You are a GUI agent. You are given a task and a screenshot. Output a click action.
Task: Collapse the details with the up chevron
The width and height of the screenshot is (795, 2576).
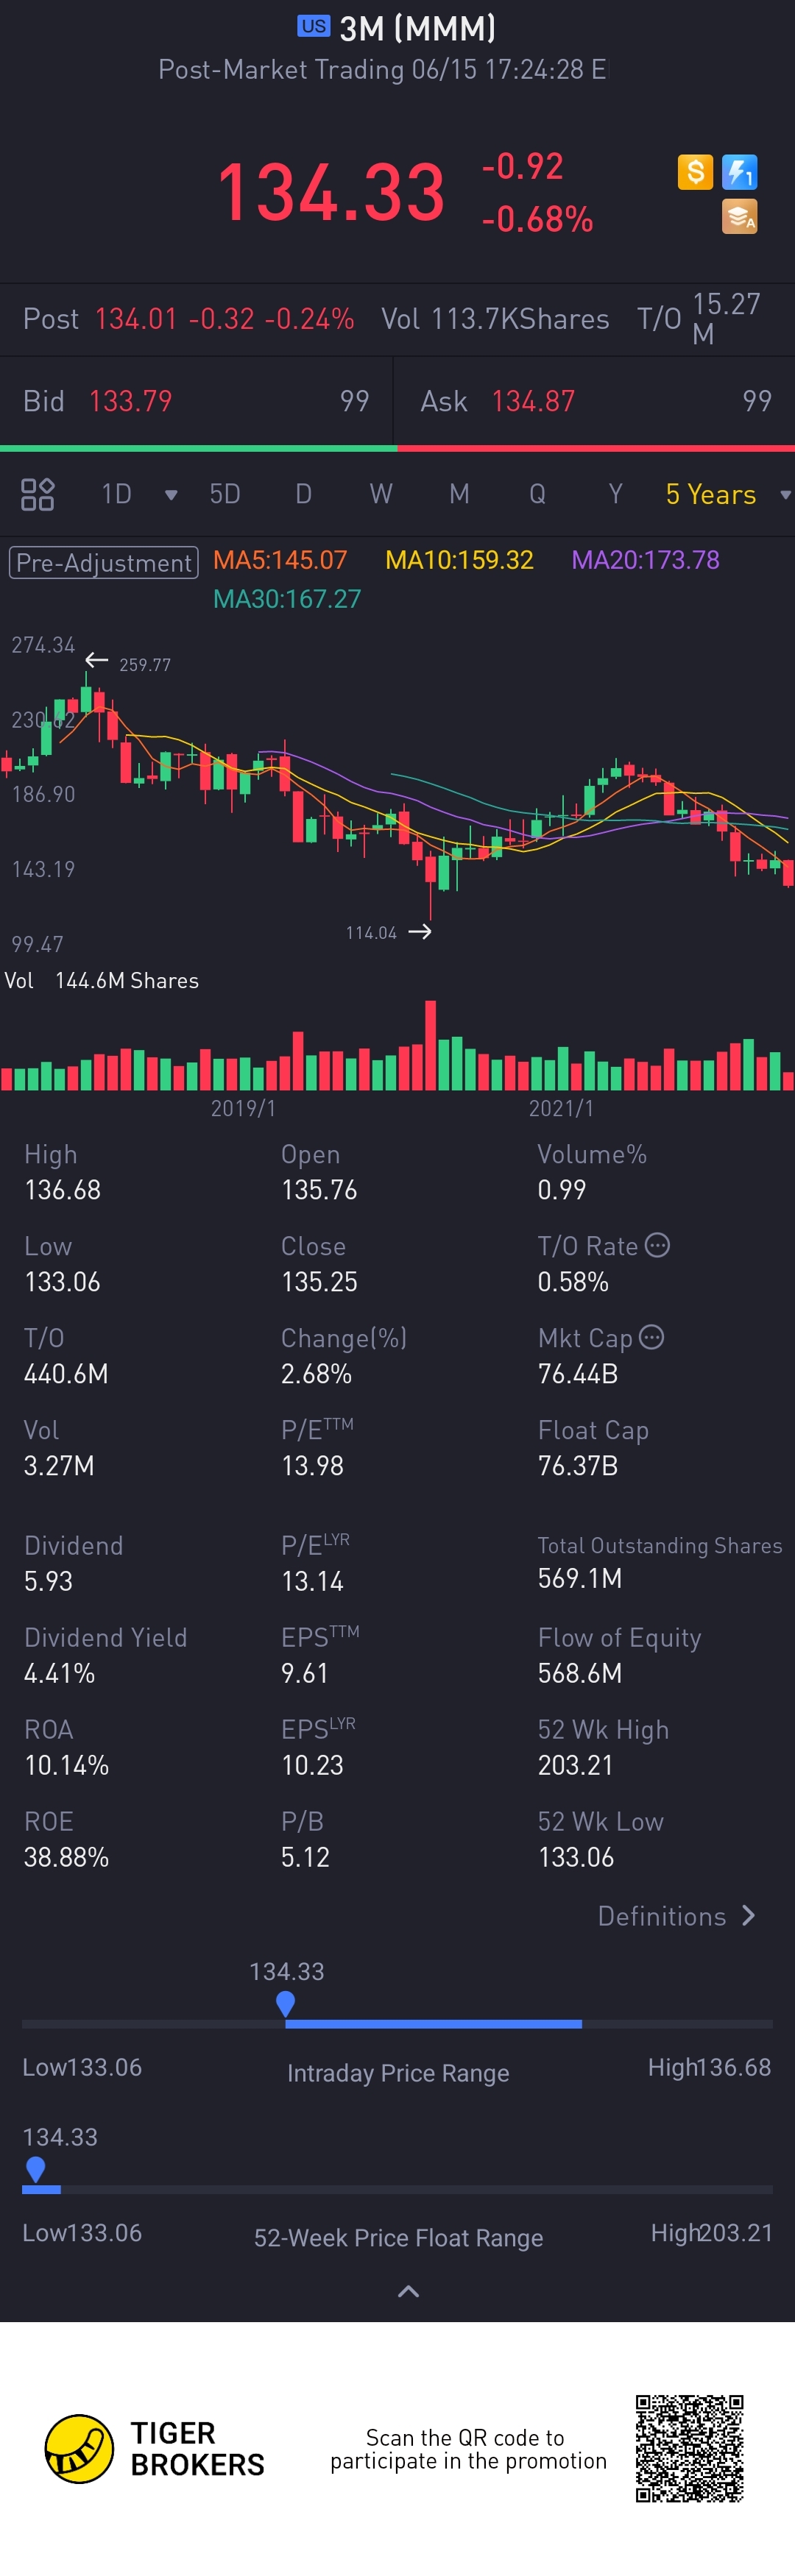(x=408, y=2291)
